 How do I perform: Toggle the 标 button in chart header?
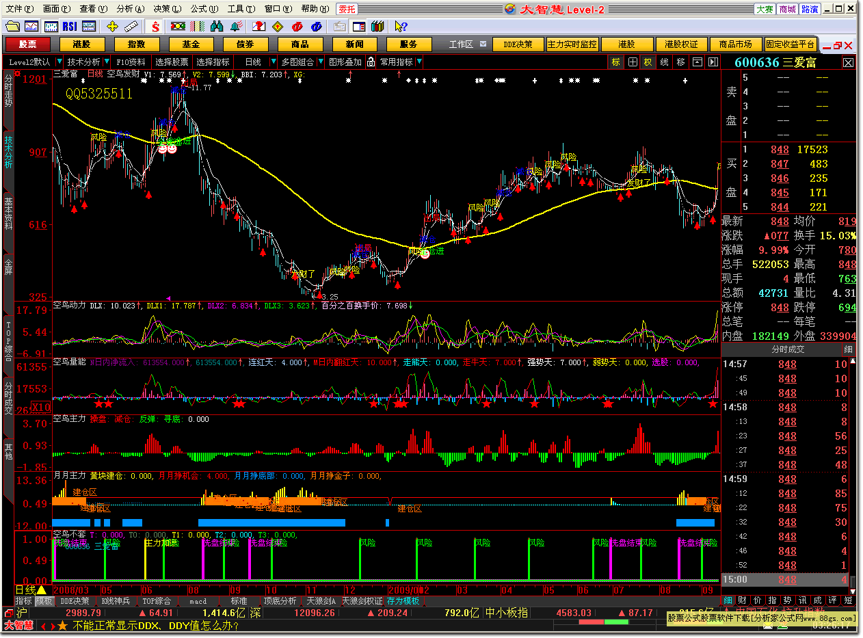pos(616,62)
